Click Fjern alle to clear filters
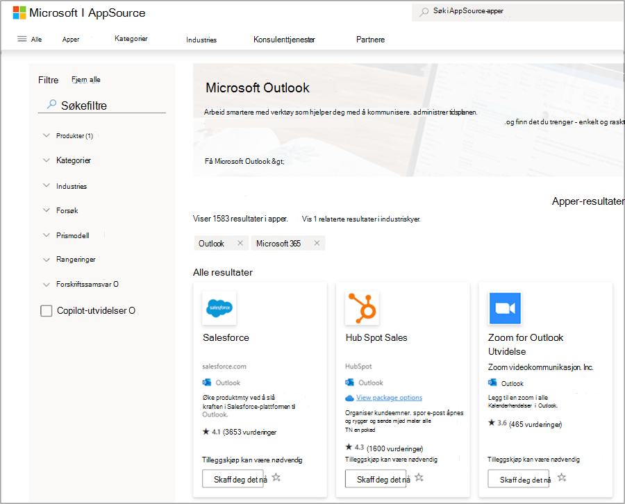Image resolution: width=625 pixels, height=504 pixels. pos(86,80)
